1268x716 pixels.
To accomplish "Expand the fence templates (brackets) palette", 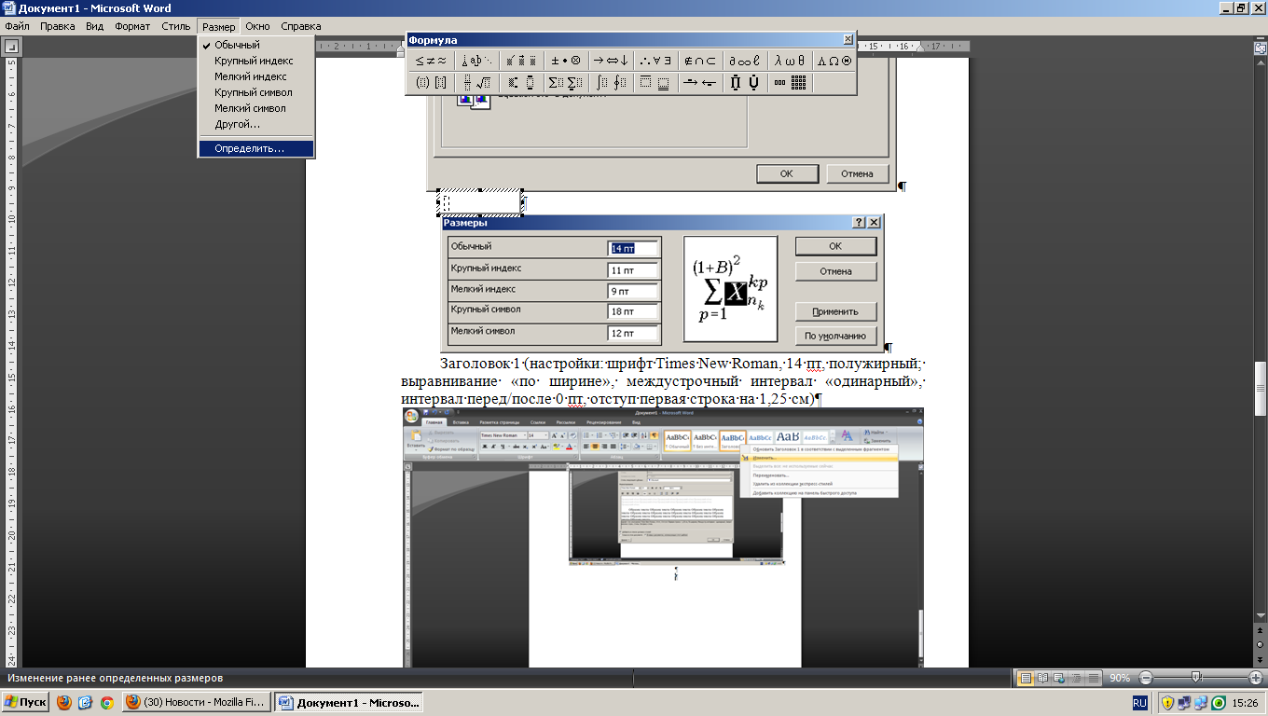I will pos(431,83).
